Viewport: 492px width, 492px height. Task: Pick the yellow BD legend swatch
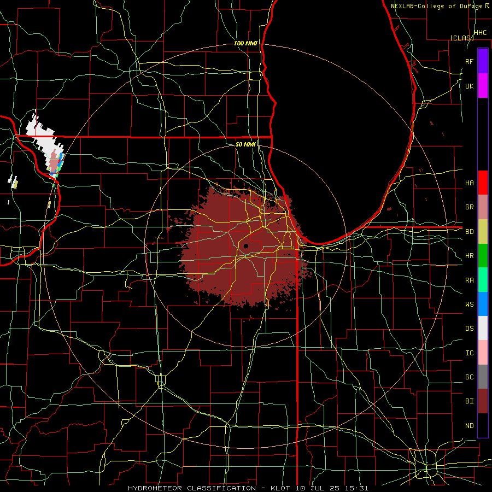[483, 232]
